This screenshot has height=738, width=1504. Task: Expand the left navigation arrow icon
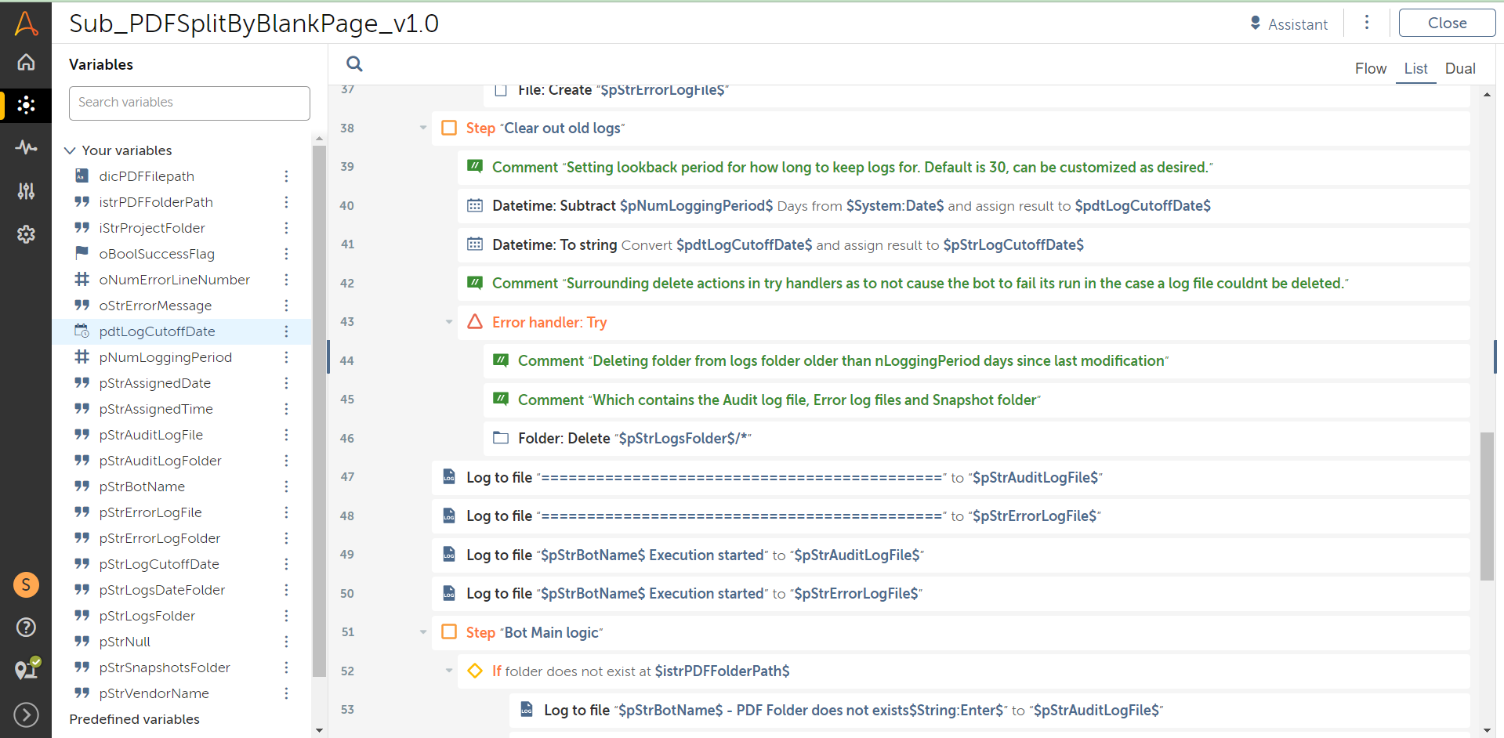pos(26,714)
